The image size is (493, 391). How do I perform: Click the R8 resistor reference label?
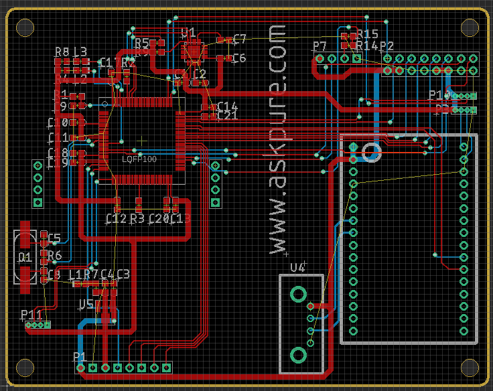[62, 52]
